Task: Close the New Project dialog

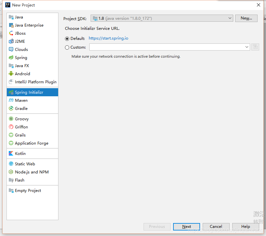Action: (x=258, y=5)
